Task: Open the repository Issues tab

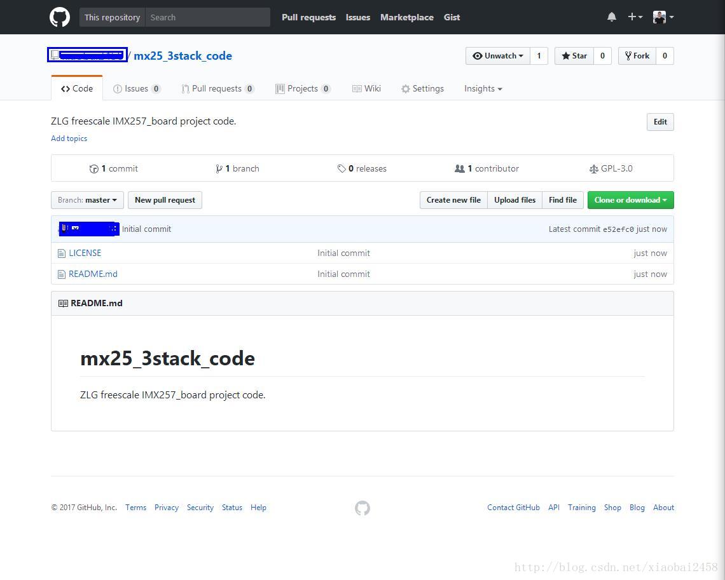Action: pyautogui.click(x=137, y=89)
